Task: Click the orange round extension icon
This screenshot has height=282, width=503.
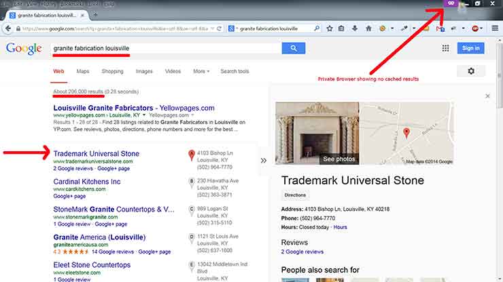Action: click(383, 28)
